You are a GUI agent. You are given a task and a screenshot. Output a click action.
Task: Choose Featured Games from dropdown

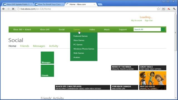[x=80, y=36]
